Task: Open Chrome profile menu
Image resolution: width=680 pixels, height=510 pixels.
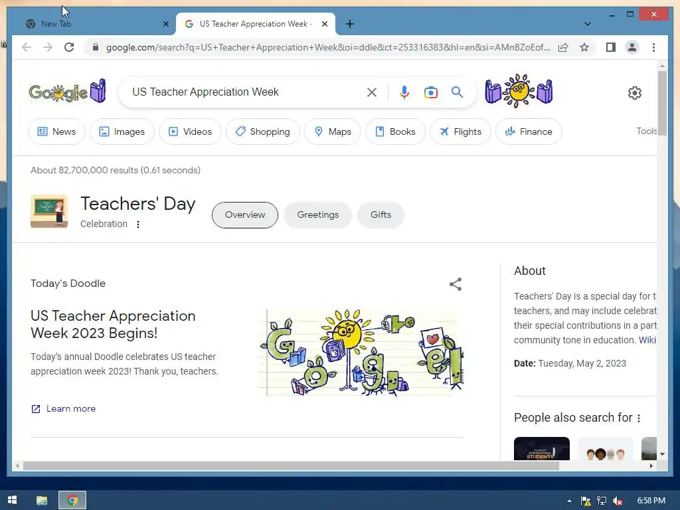Action: click(x=632, y=47)
